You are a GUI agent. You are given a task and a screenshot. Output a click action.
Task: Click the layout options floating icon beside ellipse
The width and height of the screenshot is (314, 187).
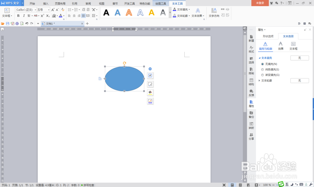tap(150, 76)
